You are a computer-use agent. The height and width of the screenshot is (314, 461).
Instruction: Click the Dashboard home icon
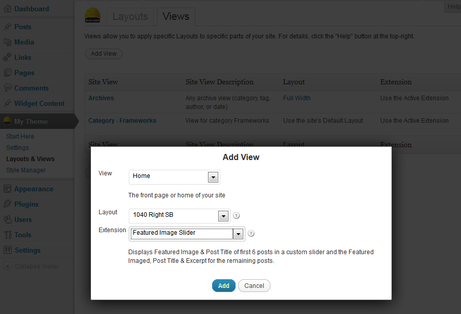[7, 9]
